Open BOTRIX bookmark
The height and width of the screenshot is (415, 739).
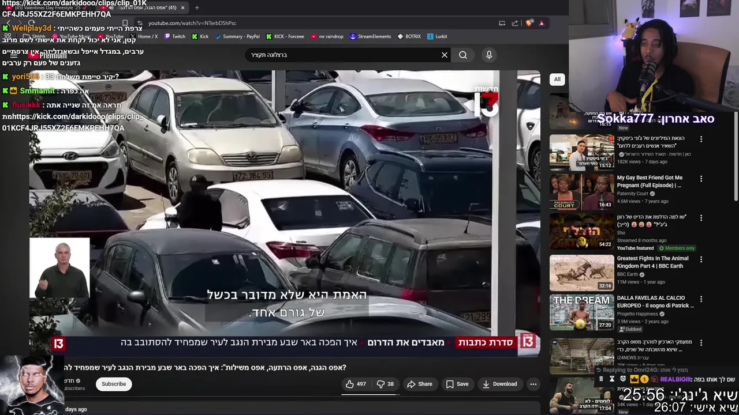coord(409,36)
